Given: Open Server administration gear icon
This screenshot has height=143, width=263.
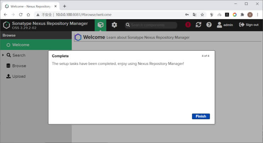Looking at the screenshot, I should coord(114,25).
